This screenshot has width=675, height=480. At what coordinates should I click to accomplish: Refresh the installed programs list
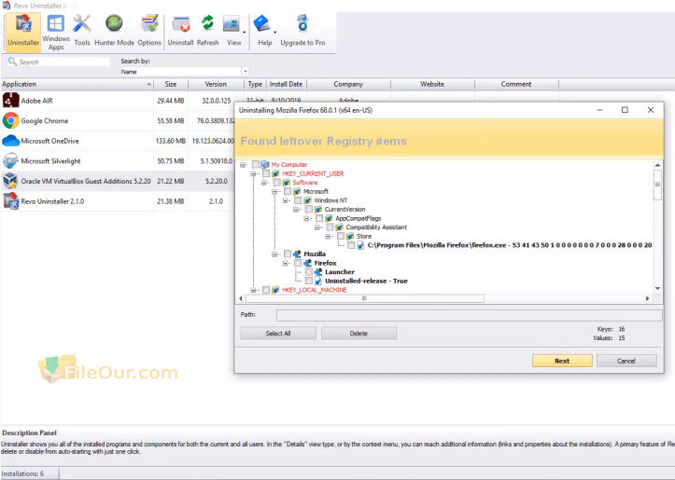click(207, 31)
